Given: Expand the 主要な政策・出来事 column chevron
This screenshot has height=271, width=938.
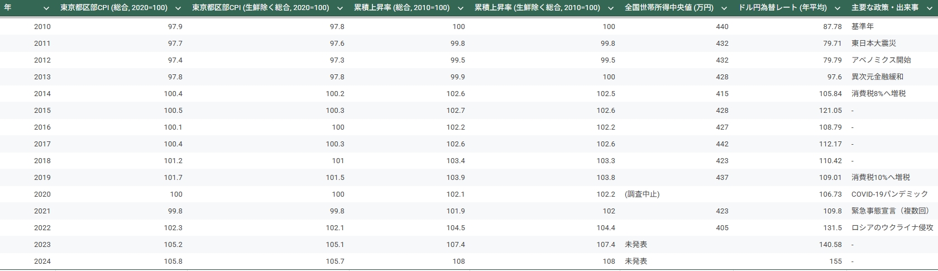Looking at the screenshot, I should 930,8.
